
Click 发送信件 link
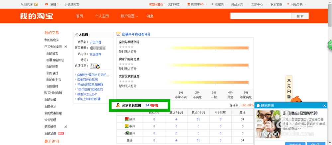95,54
